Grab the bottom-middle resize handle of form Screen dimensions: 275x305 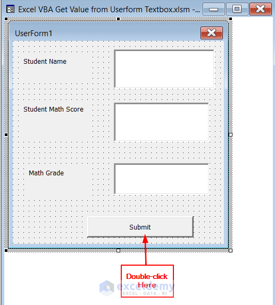(119, 251)
